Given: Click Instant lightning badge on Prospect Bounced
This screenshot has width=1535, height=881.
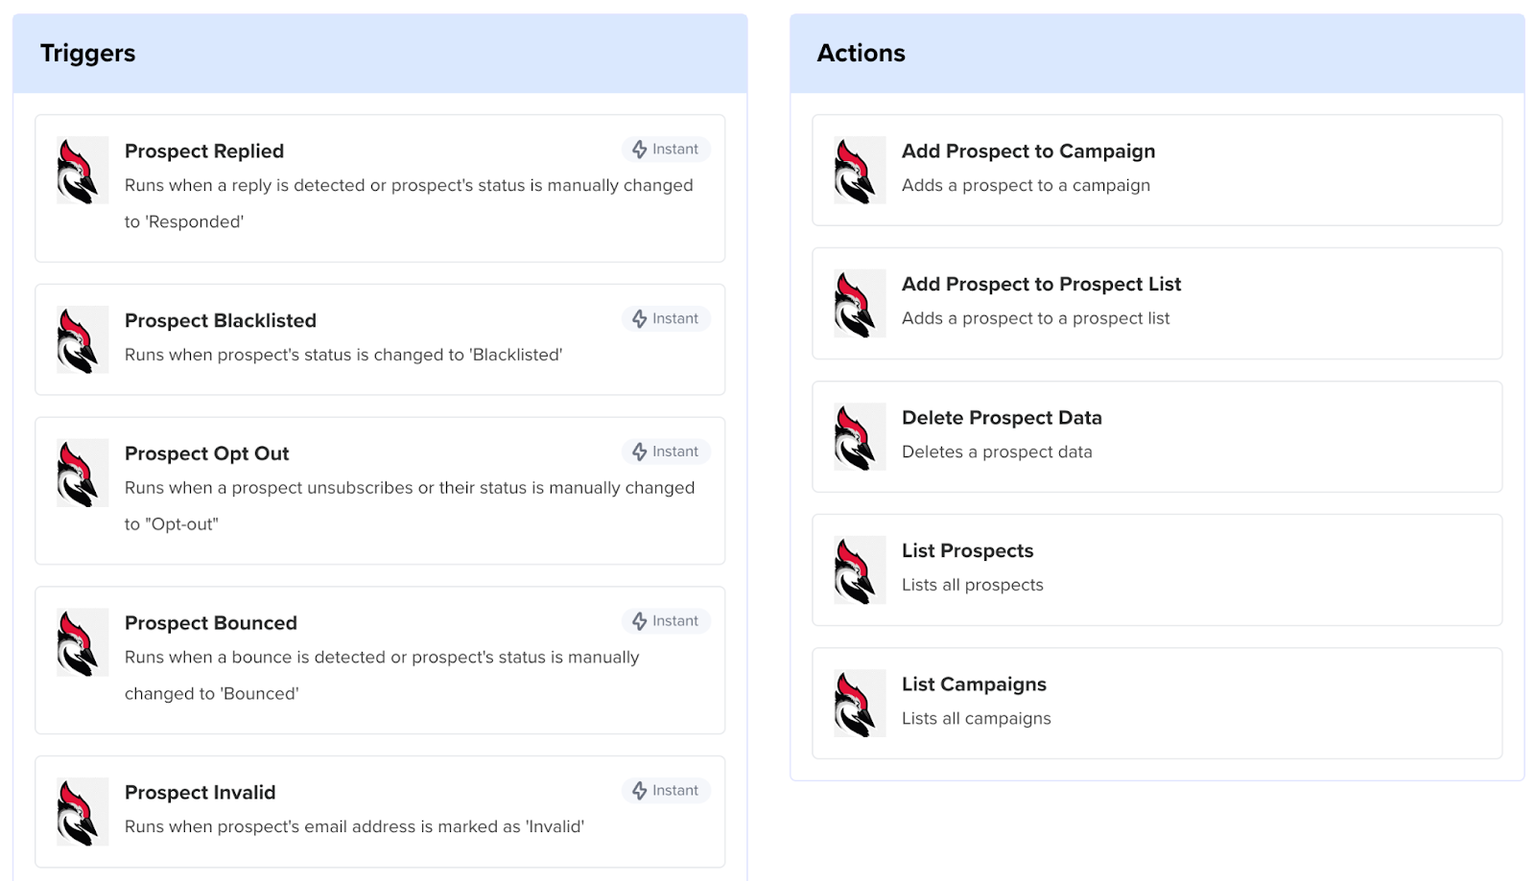Looking at the screenshot, I should tap(666, 621).
